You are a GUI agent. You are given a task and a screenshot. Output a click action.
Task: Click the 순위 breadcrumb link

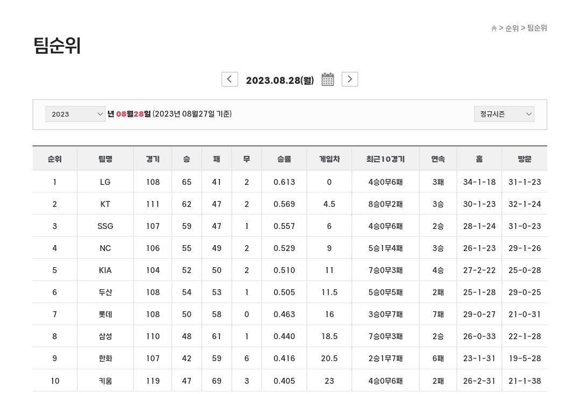[x=512, y=28]
